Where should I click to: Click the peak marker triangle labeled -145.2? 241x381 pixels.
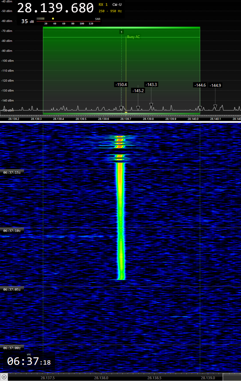138,108
